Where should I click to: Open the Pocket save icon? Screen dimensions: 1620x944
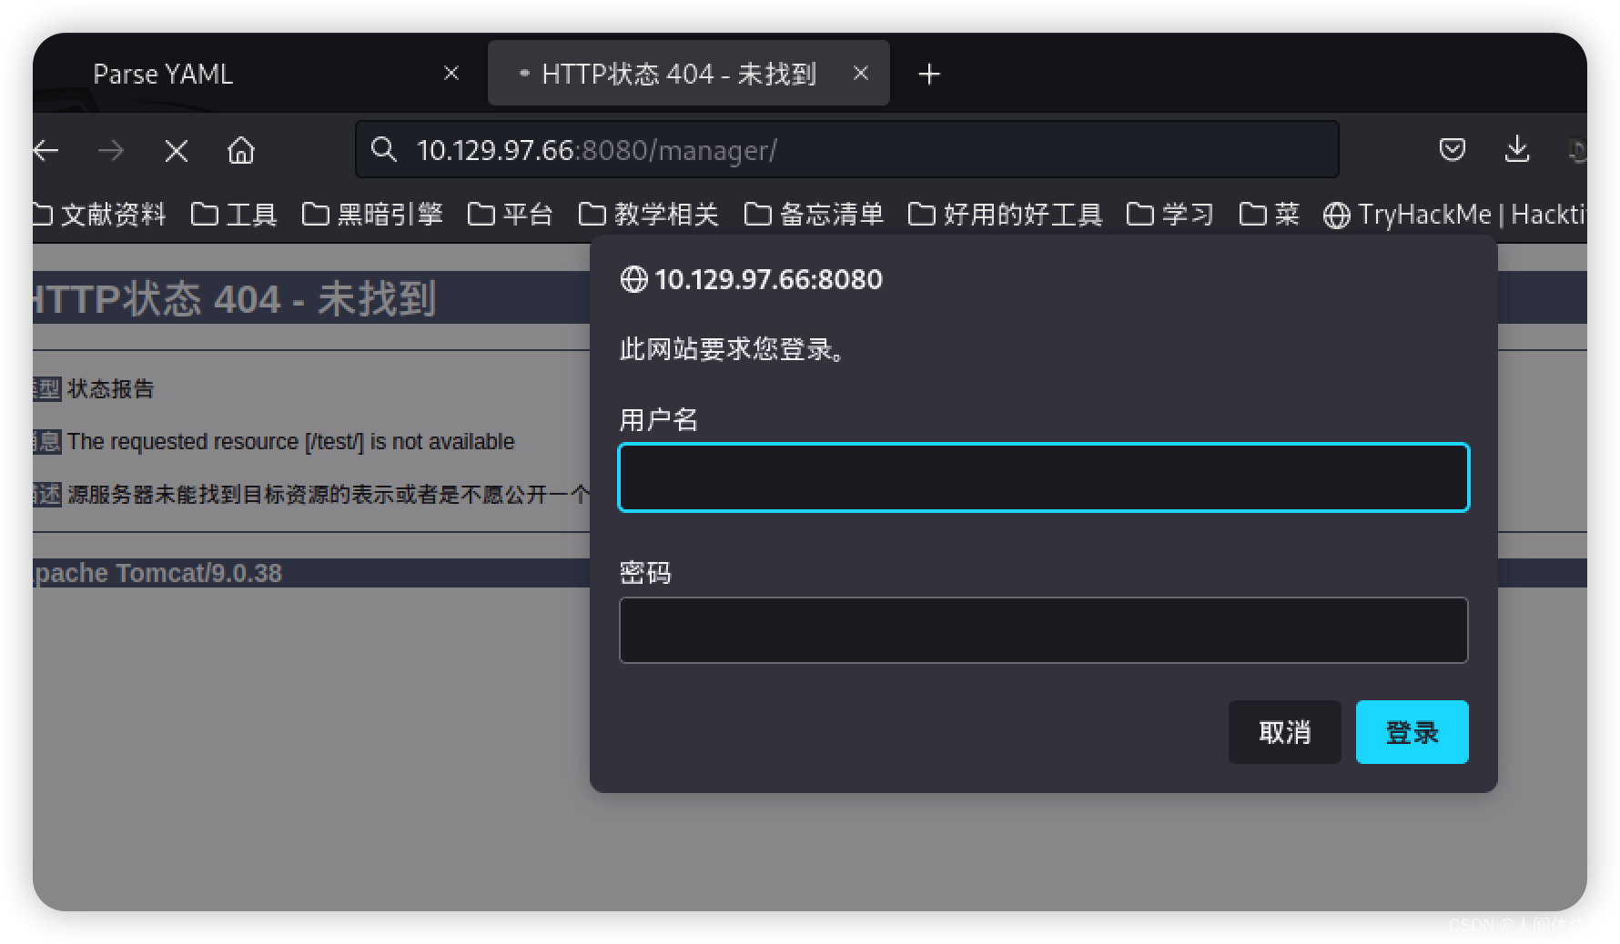1453,149
